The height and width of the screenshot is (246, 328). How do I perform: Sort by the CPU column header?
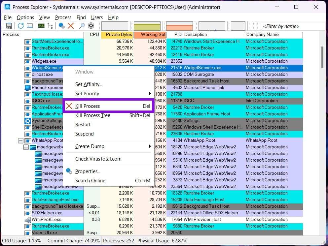point(92,34)
